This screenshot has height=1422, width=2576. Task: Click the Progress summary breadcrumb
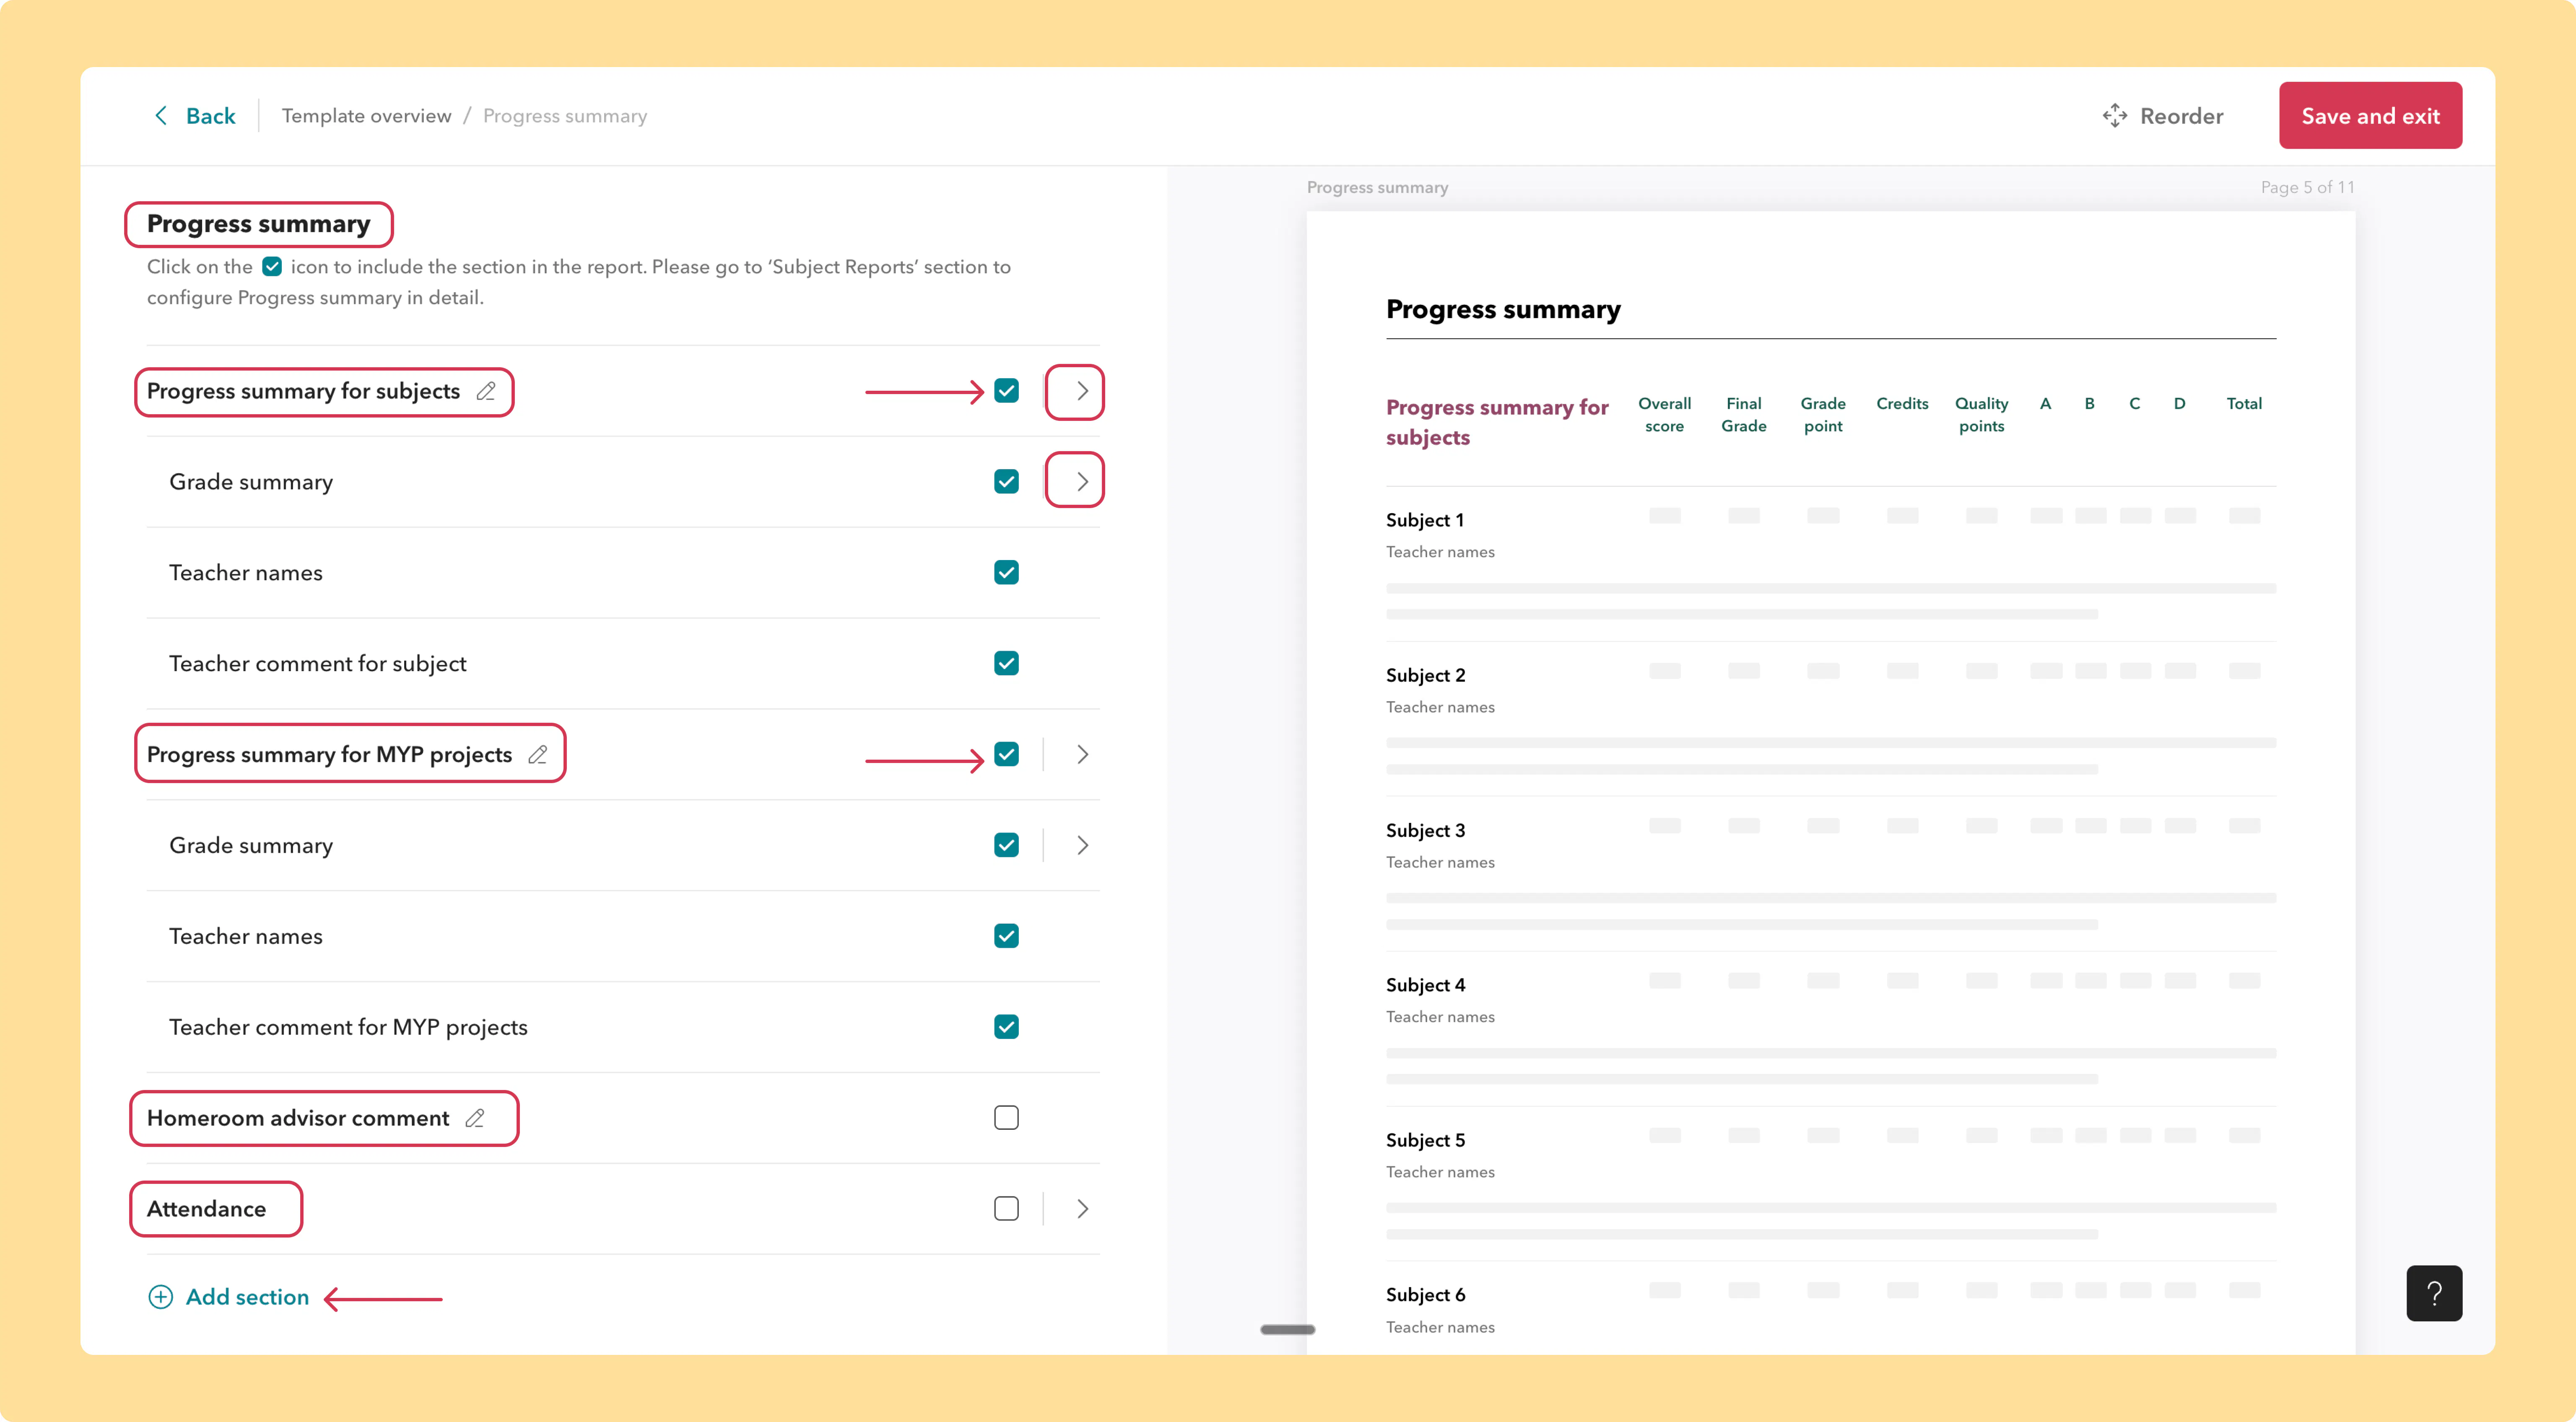tap(565, 116)
